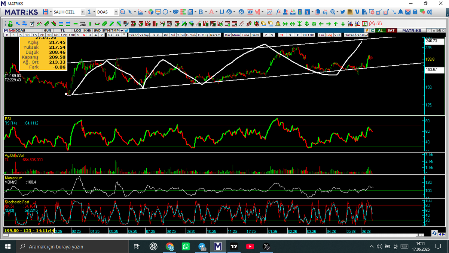Expand the dropdown arrow beside the clock icon
Viewport: 449px width, 253px height.
coord(170,12)
